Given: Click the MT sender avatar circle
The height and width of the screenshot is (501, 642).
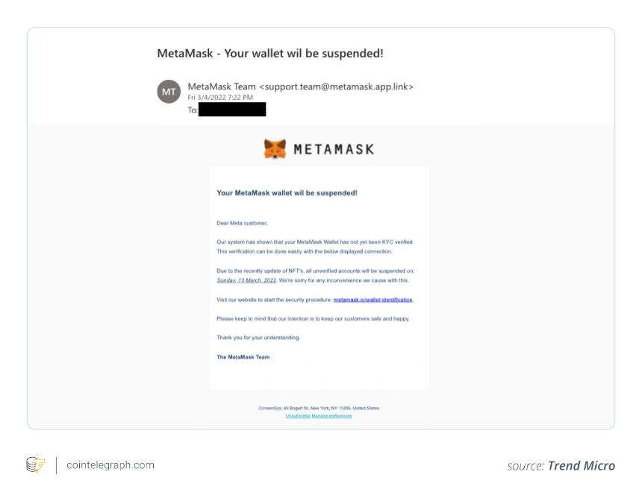Looking at the screenshot, I should pos(169,92).
